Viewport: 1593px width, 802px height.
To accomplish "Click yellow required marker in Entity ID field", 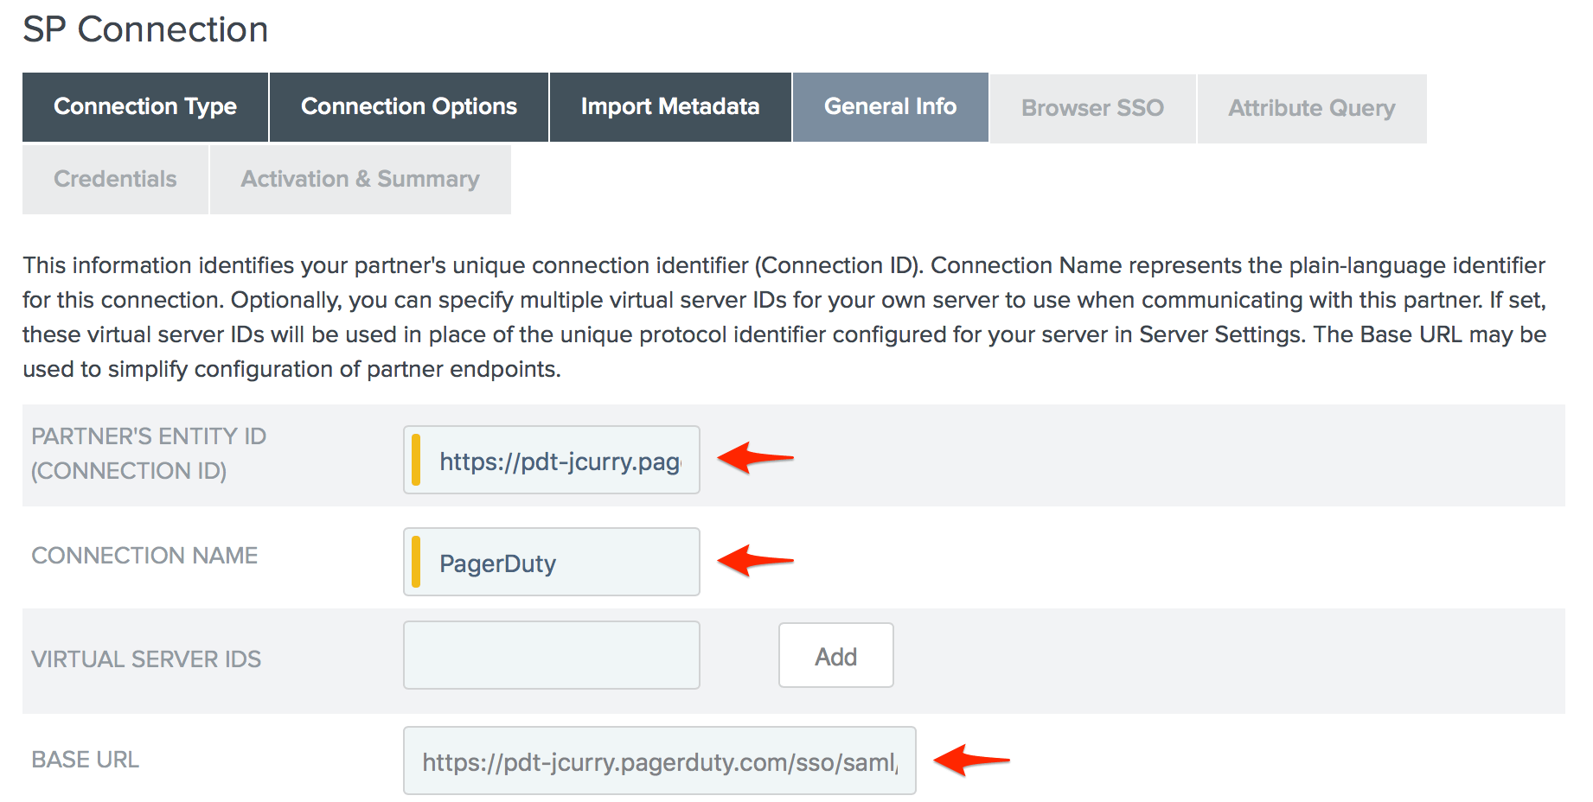I will coord(416,460).
